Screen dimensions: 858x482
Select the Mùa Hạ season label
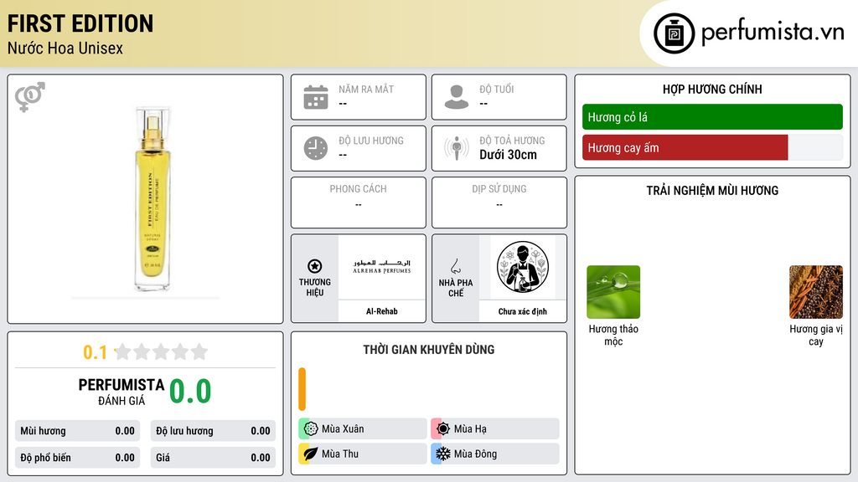470,429
